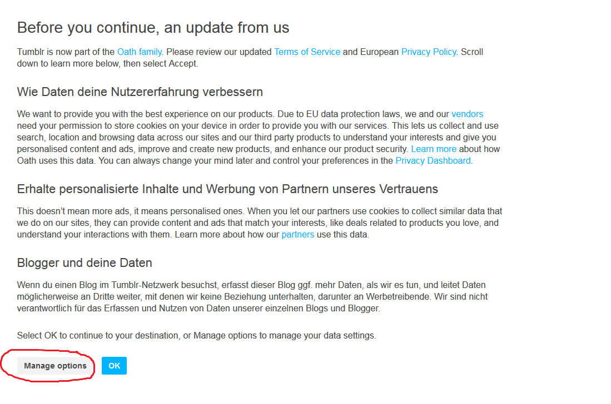611x404 pixels.
Task: Click the partners link
Action: pyautogui.click(x=297, y=235)
